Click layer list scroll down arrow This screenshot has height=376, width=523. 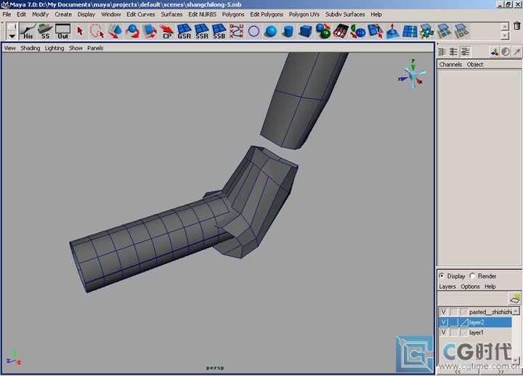(516, 360)
